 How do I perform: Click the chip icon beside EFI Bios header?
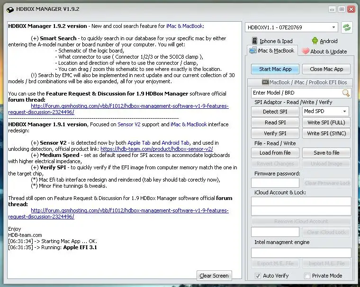coord(265,82)
